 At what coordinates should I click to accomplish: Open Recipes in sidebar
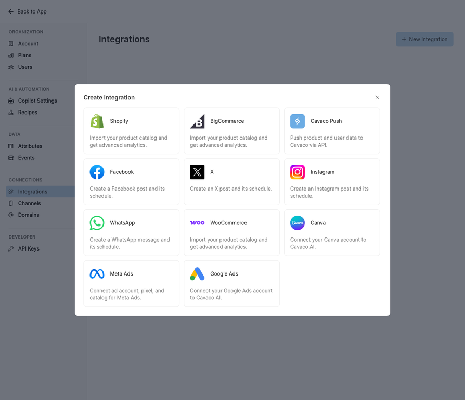28,113
